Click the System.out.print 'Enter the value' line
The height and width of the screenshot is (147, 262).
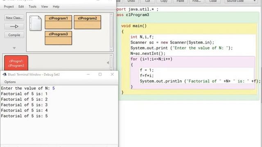tap(181, 48)
